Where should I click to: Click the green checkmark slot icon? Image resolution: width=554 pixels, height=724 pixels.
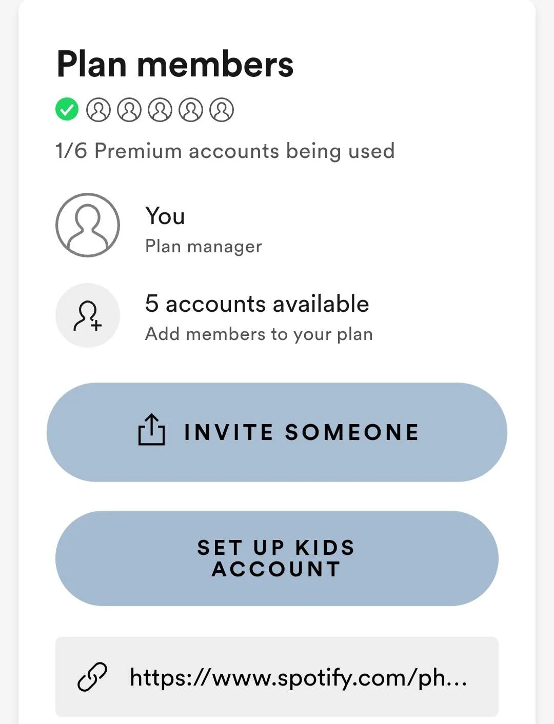[x=67, y=109]
